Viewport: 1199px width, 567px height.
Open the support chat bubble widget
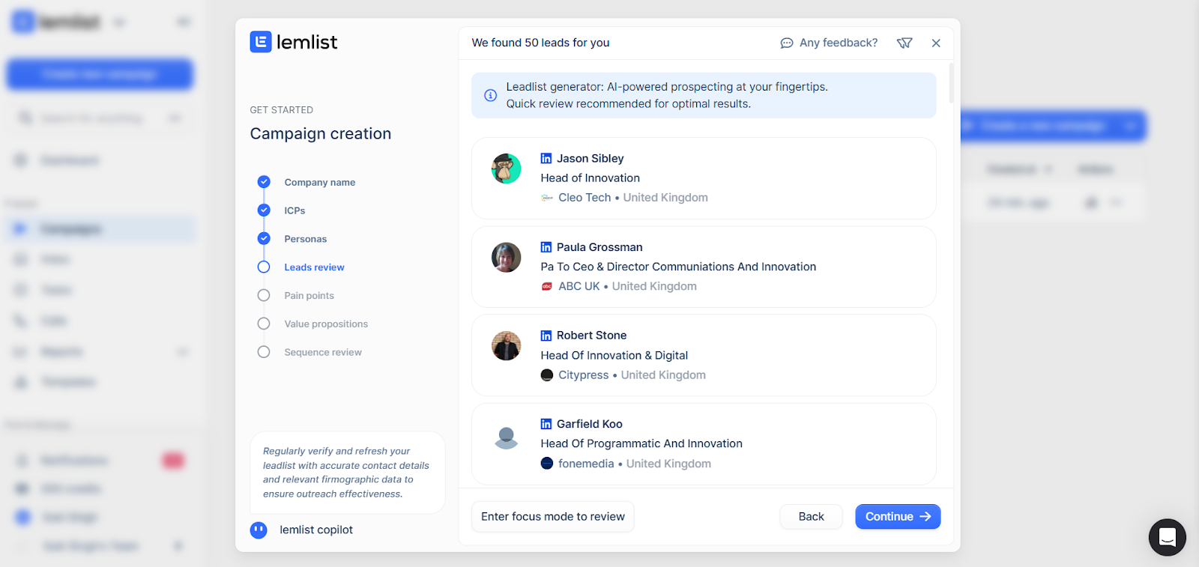1167,537
